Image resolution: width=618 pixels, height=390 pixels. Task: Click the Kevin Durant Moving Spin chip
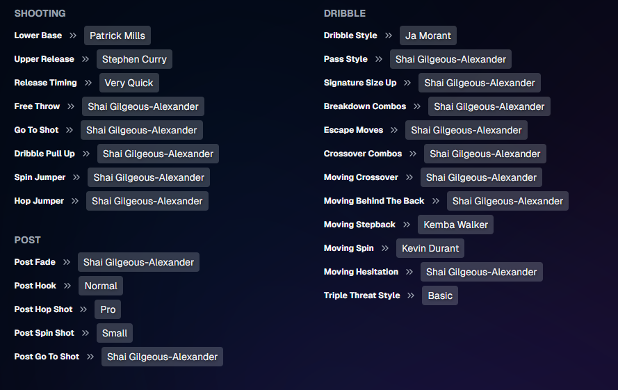click(430, 248)
